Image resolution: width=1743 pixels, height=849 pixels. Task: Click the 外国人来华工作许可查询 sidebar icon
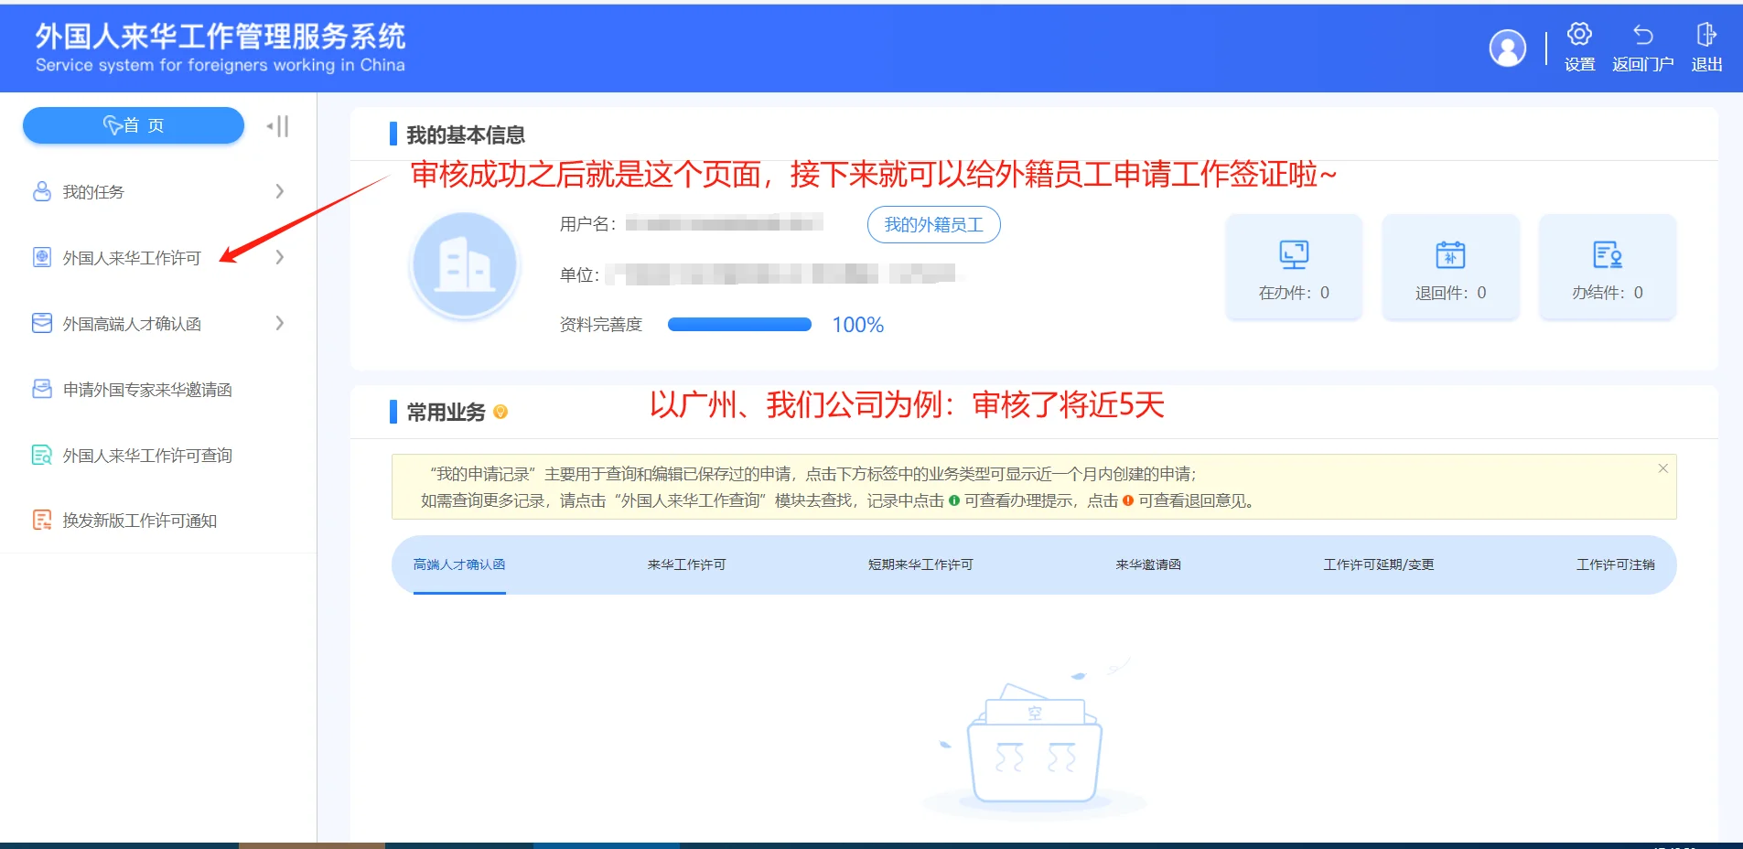(x=40, y=455)
